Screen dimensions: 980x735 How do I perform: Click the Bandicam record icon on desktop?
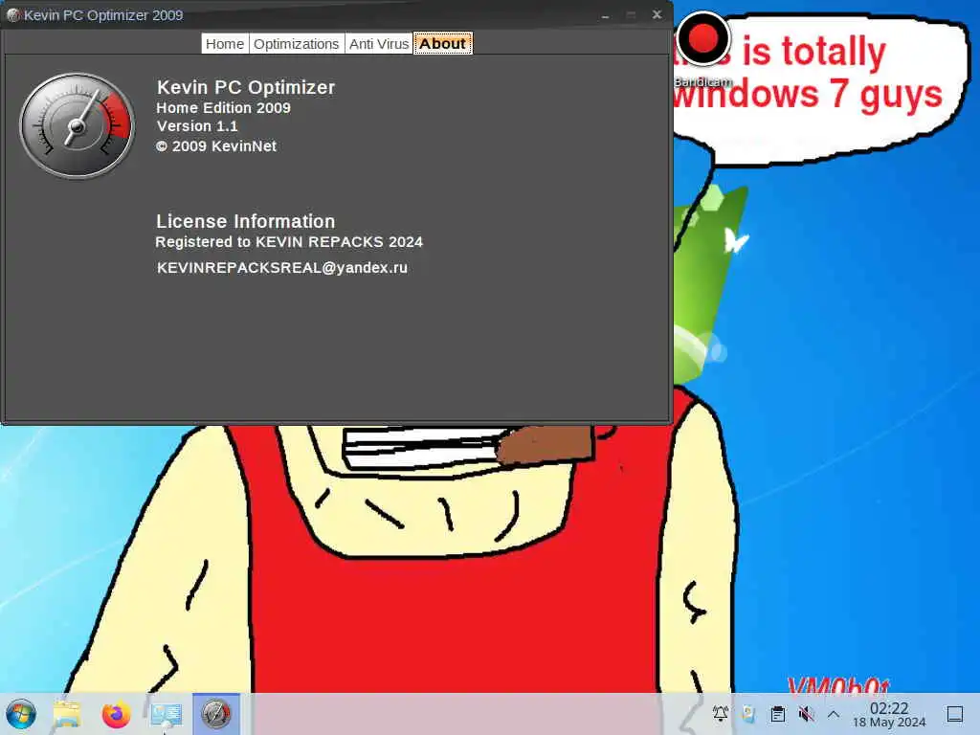(x=703, y=40)
